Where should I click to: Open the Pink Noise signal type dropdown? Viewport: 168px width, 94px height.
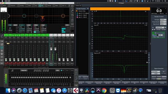(156, 72)
